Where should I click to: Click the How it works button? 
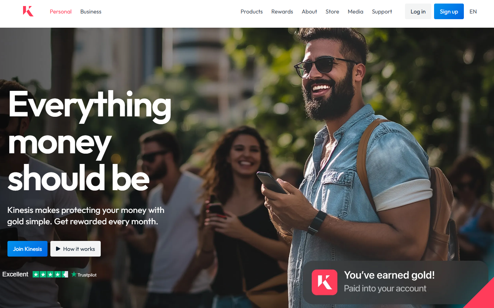[76, 249]
